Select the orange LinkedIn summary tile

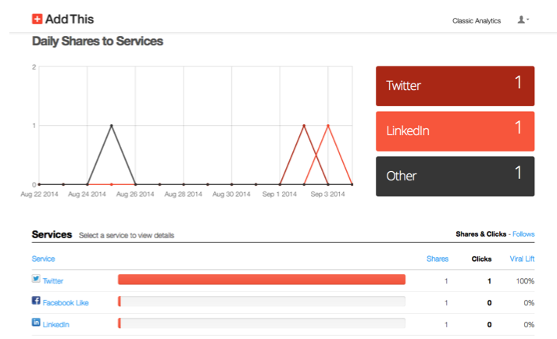click(x=455, y=131)
